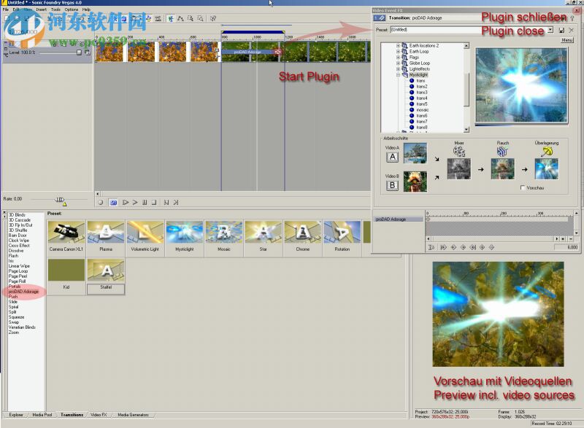Click the Pause transport button
584x428 pixels.
coord(145,202)
